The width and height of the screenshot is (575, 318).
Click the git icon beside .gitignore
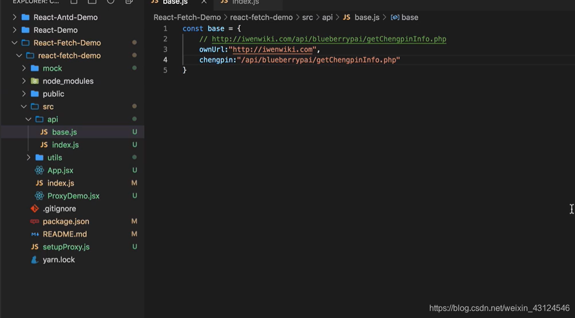pyautogui.click(x=35, y=208)
